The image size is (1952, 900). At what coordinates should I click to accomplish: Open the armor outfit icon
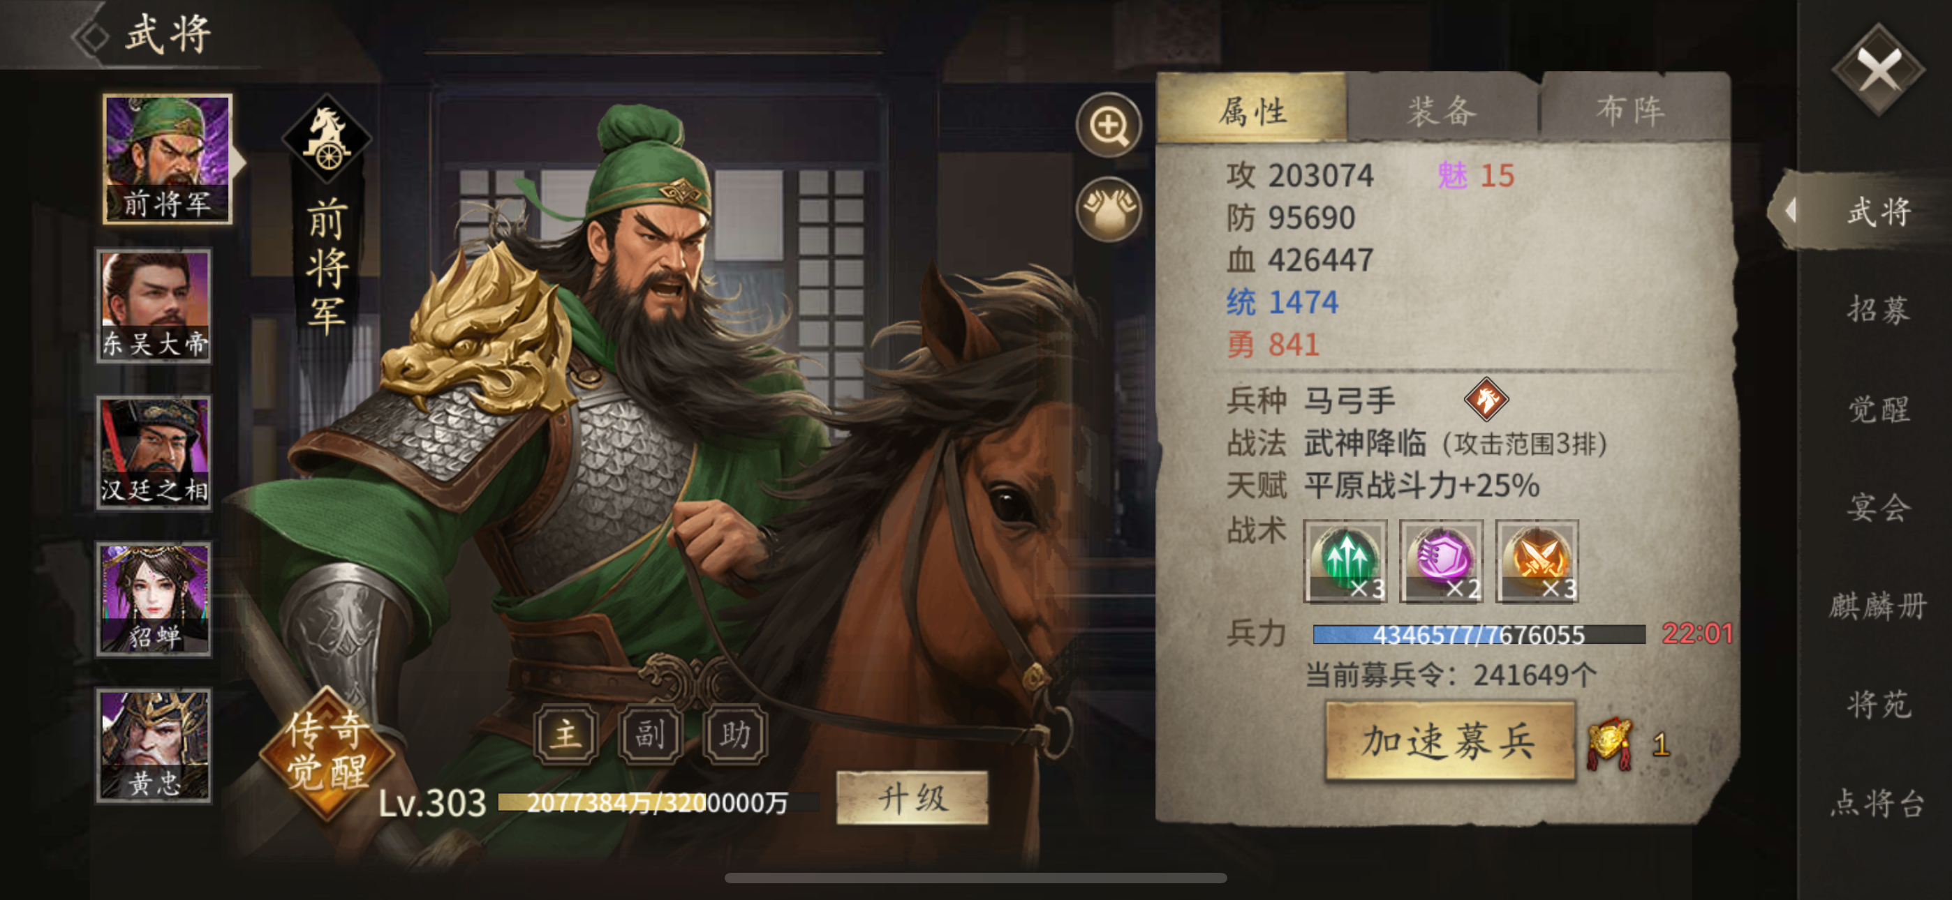[1109, 209]
